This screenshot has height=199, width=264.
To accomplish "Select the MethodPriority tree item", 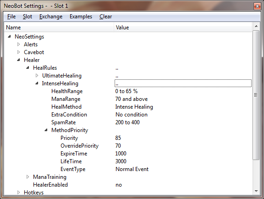I will click(x=70, y=130).
